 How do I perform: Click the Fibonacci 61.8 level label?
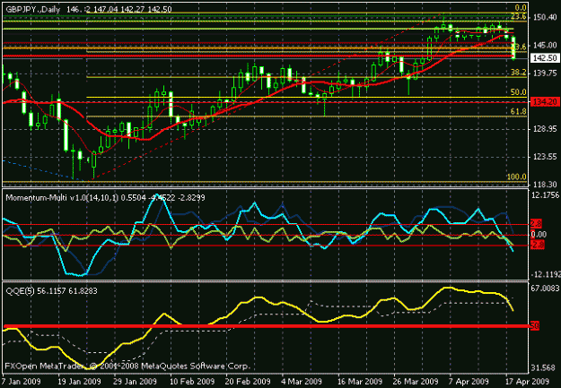[x=519, y=111]
